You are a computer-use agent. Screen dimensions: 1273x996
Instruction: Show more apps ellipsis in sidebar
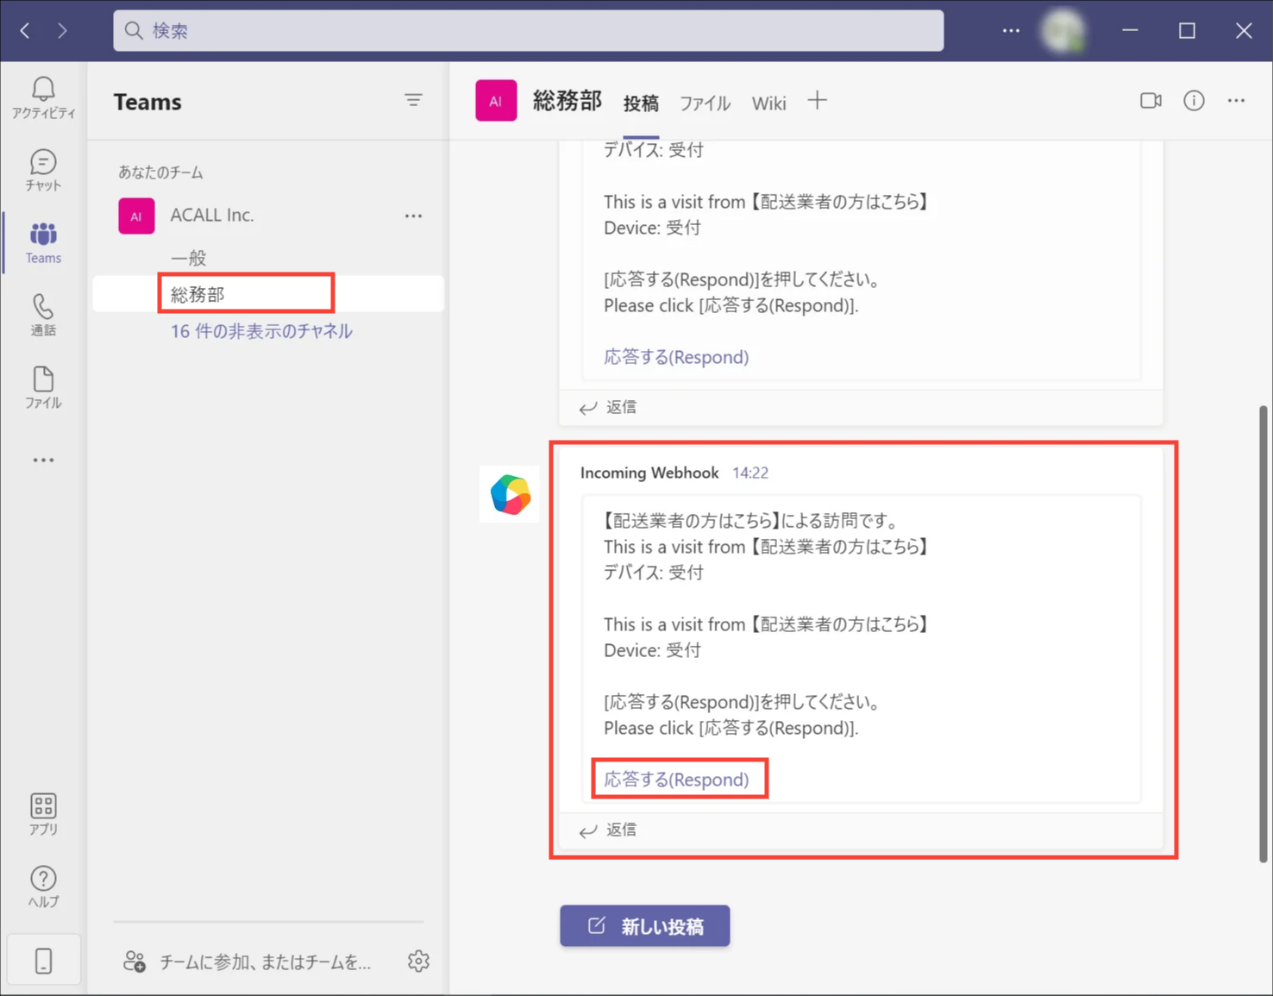(43, 460)
